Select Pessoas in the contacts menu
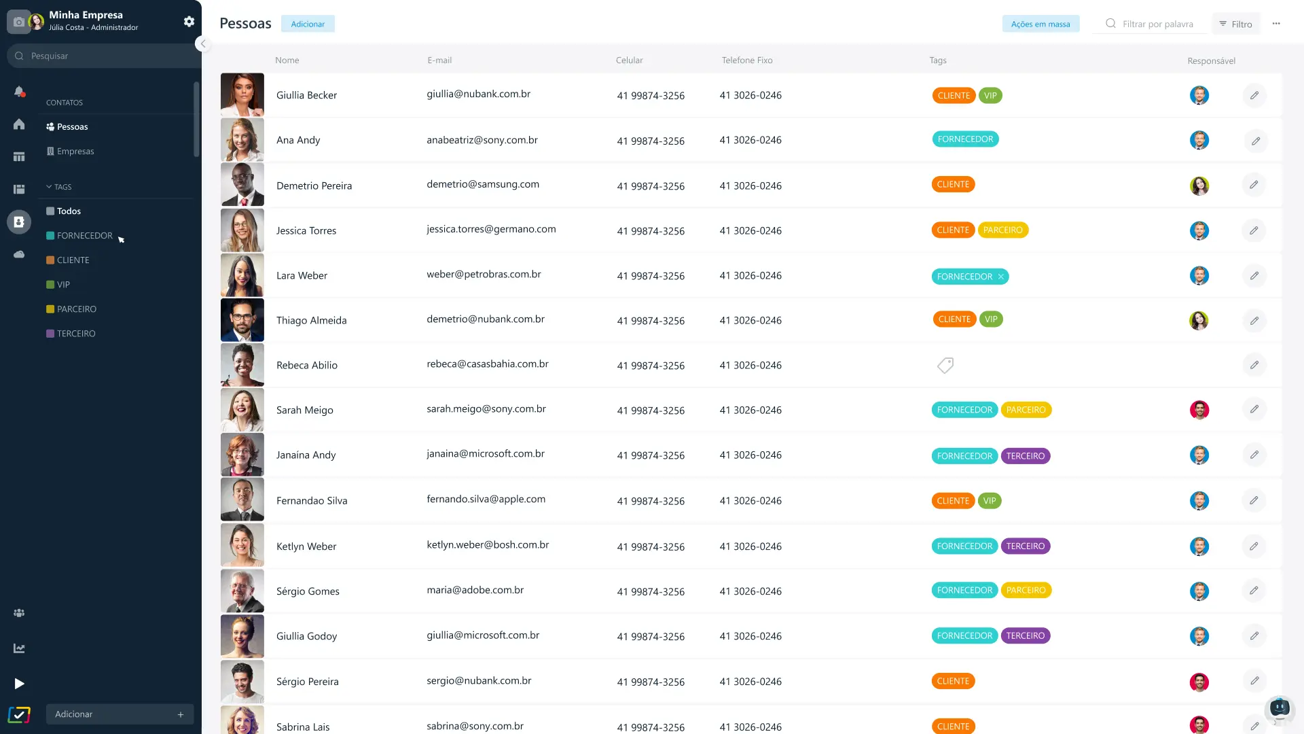 coord(71,127)
